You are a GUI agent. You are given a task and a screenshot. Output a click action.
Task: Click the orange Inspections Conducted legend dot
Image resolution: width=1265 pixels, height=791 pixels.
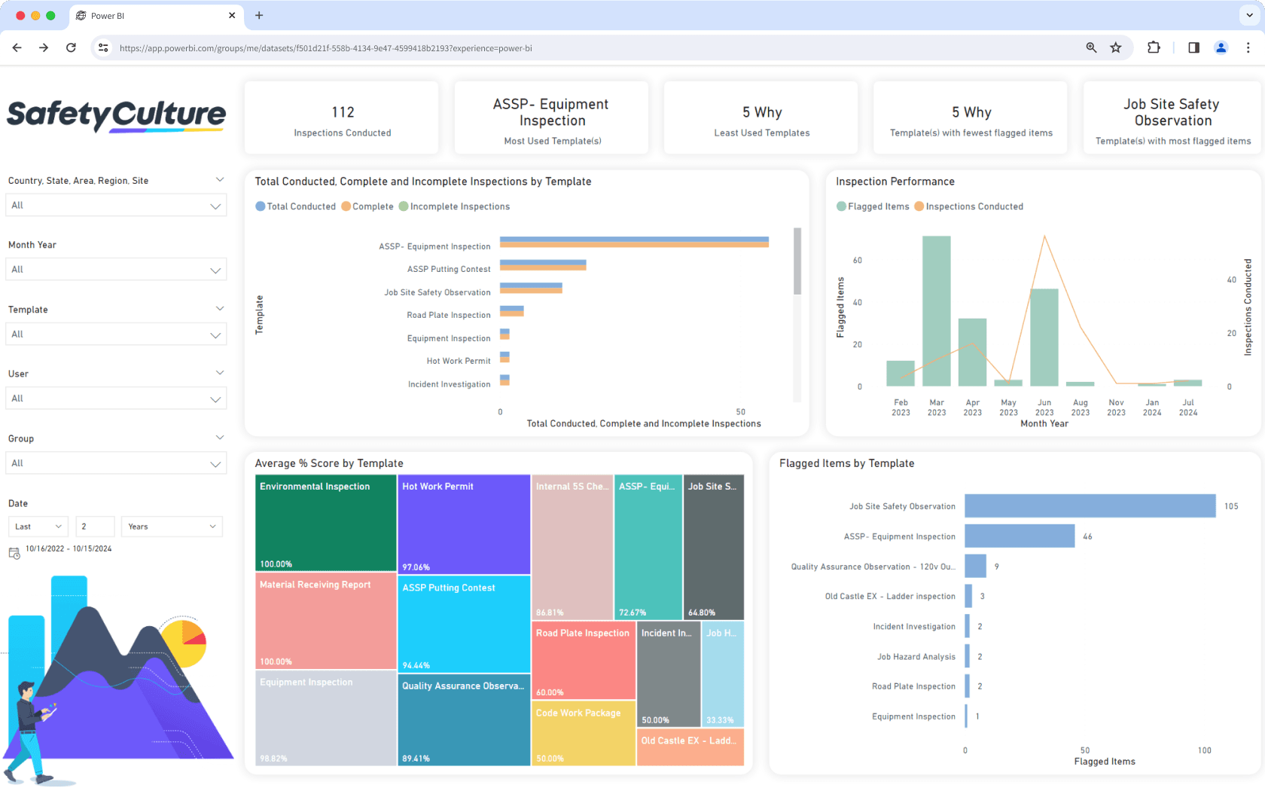click(919, 206)
